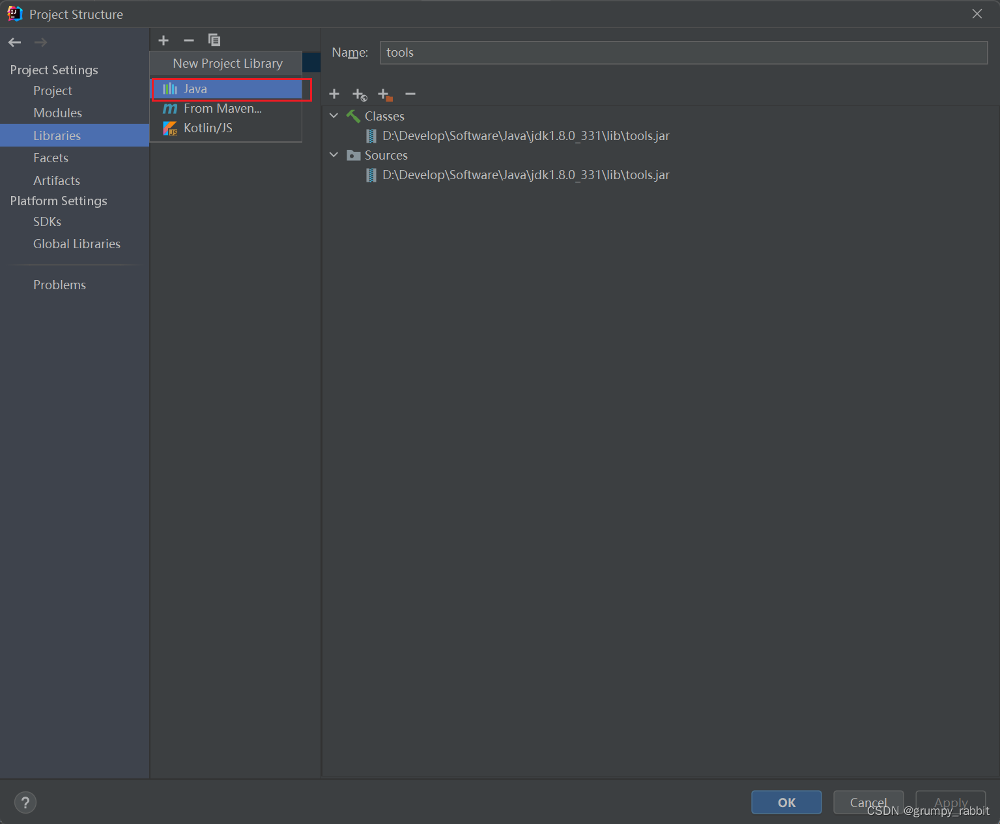This screenshot has height=824, width=1000.
Task: Open the Modules settings page
Action: (x=58, y=113)
